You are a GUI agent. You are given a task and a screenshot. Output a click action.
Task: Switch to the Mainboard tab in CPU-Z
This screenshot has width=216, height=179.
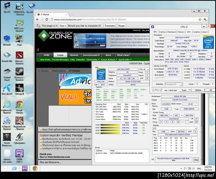tap(172, 32)
